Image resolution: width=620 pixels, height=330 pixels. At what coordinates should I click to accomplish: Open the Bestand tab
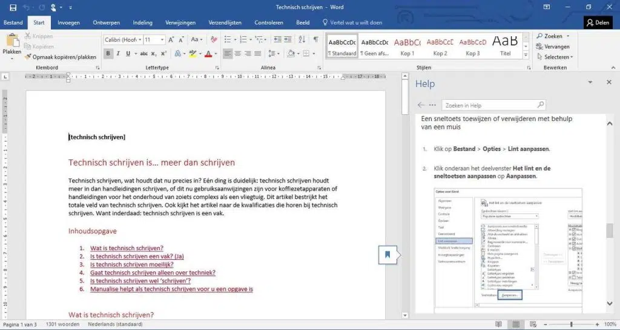13,22
